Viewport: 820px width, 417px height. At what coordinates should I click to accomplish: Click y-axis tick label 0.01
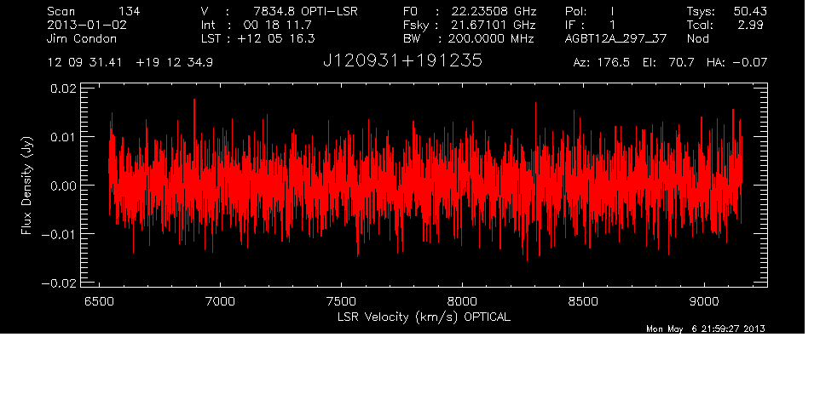63,137
